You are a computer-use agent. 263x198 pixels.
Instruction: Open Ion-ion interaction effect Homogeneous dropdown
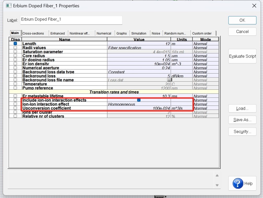(x=139, y=104)
